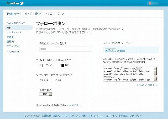Select いいえ for follower count

click(x=41, y=80)
